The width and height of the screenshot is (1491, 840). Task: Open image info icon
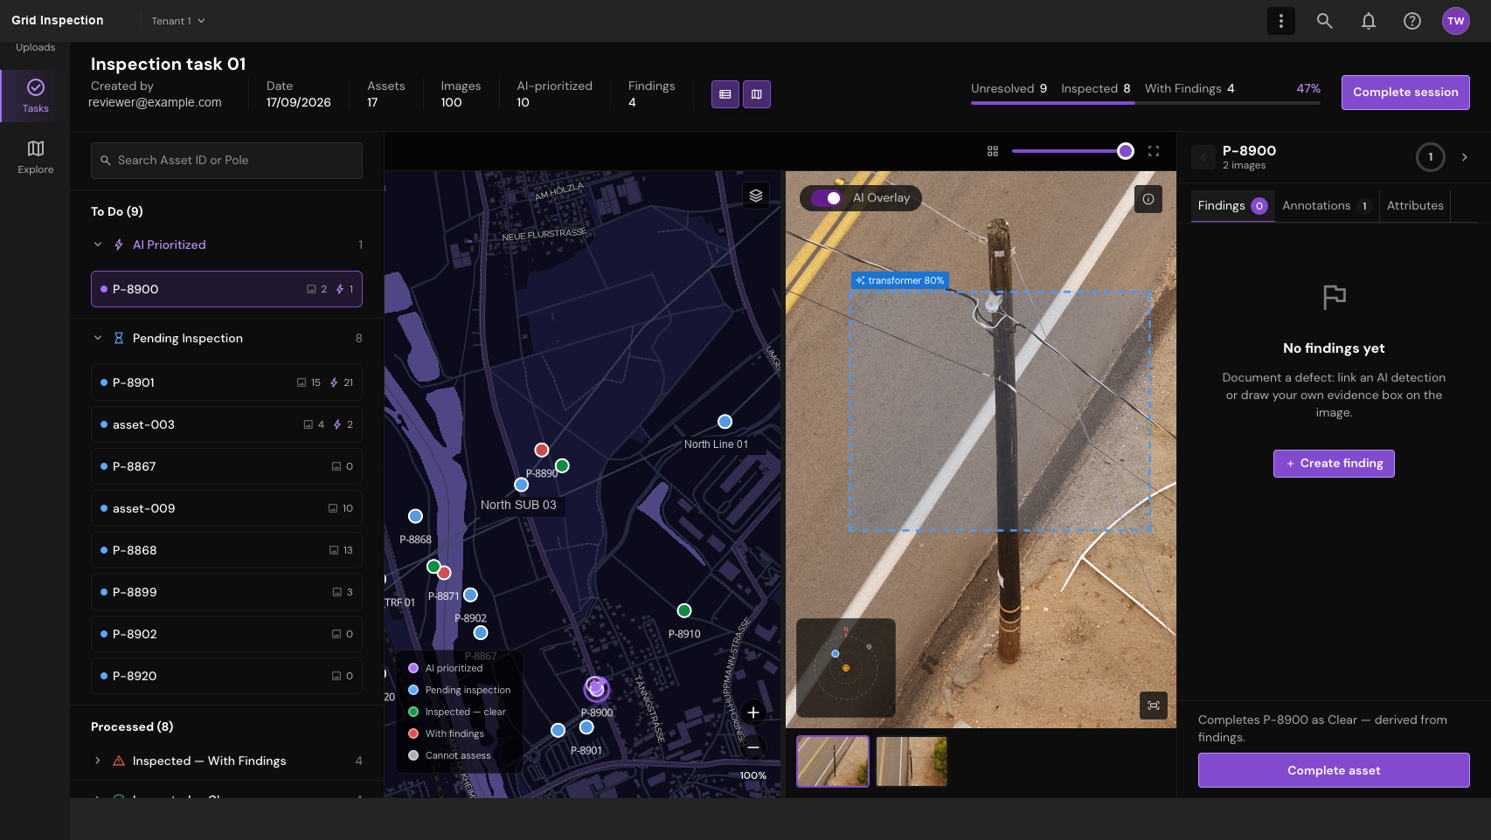(1148, 199)
